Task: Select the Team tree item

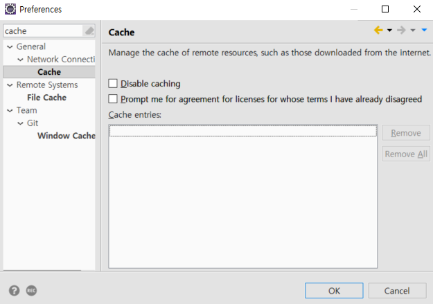Action: point(26,110)
